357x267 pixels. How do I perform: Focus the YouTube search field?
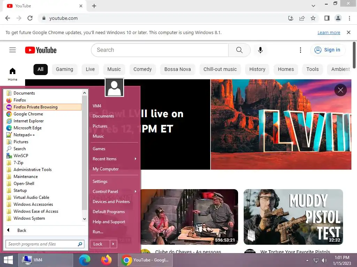point(160,50)
